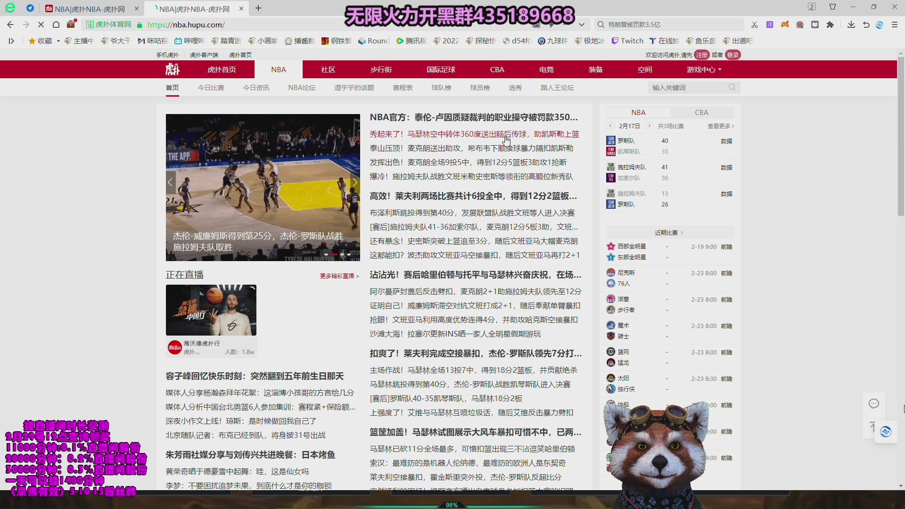Click the 360 browser logo
This screenshot has height=509, width=905.
click(x=10, y=8)
